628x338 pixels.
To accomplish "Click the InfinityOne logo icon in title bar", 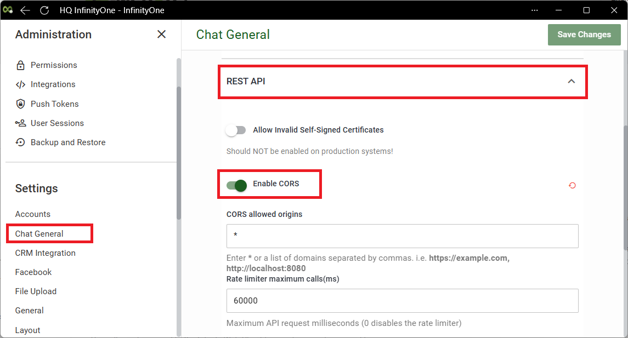I will click(x=8, y=10).
